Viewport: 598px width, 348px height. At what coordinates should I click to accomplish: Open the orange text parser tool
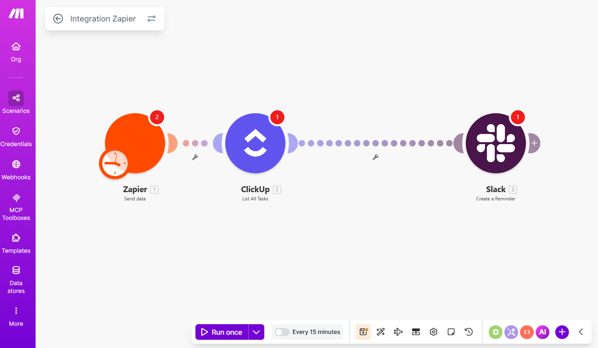coord(527,332)
